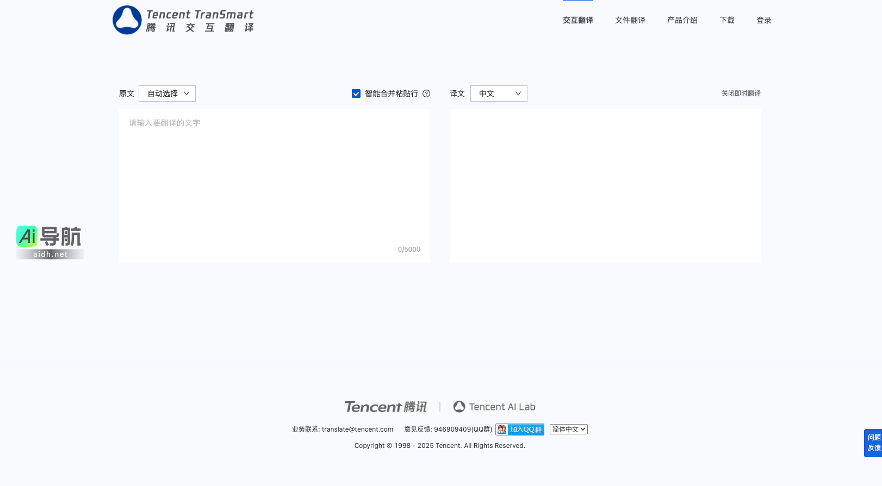Open the 简体中文 language selector

(x=569, y=429)
